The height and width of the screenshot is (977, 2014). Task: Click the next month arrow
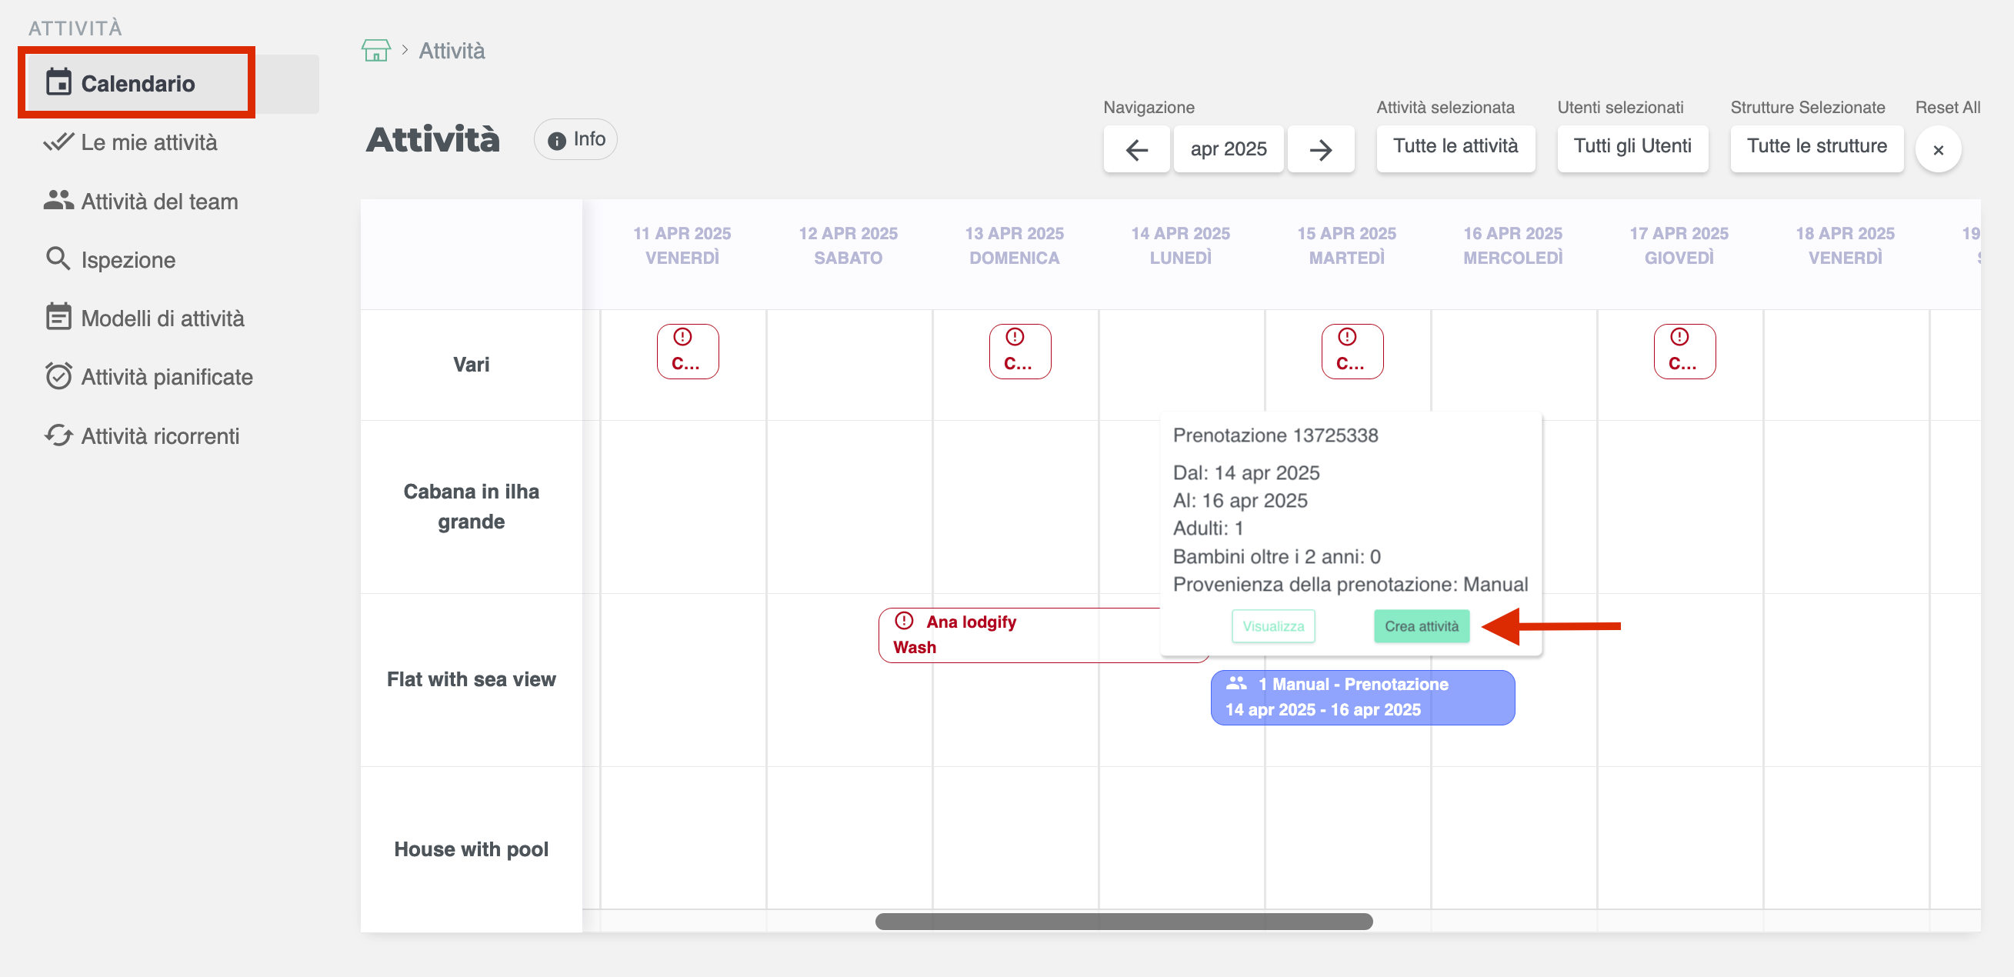(1321, 149)
